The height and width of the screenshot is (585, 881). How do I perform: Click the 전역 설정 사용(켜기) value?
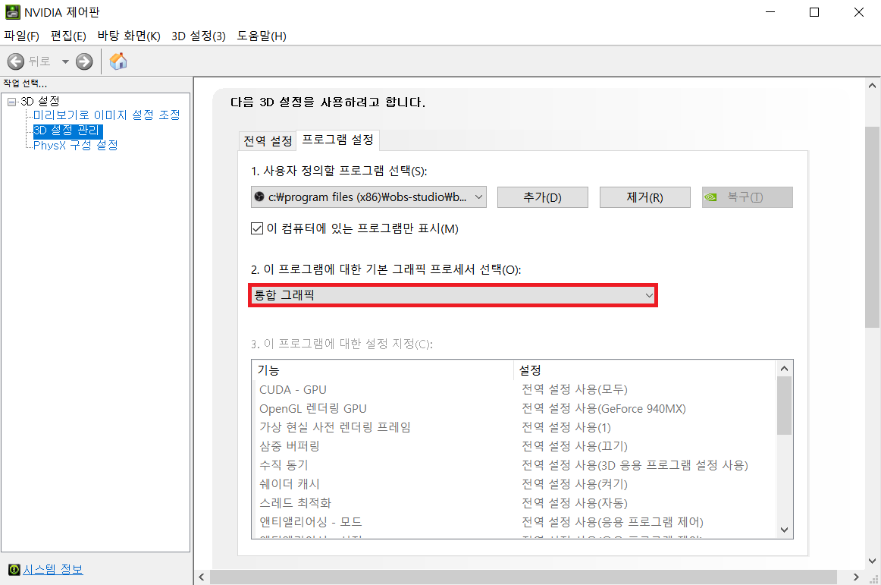click(x=574, y=484)
